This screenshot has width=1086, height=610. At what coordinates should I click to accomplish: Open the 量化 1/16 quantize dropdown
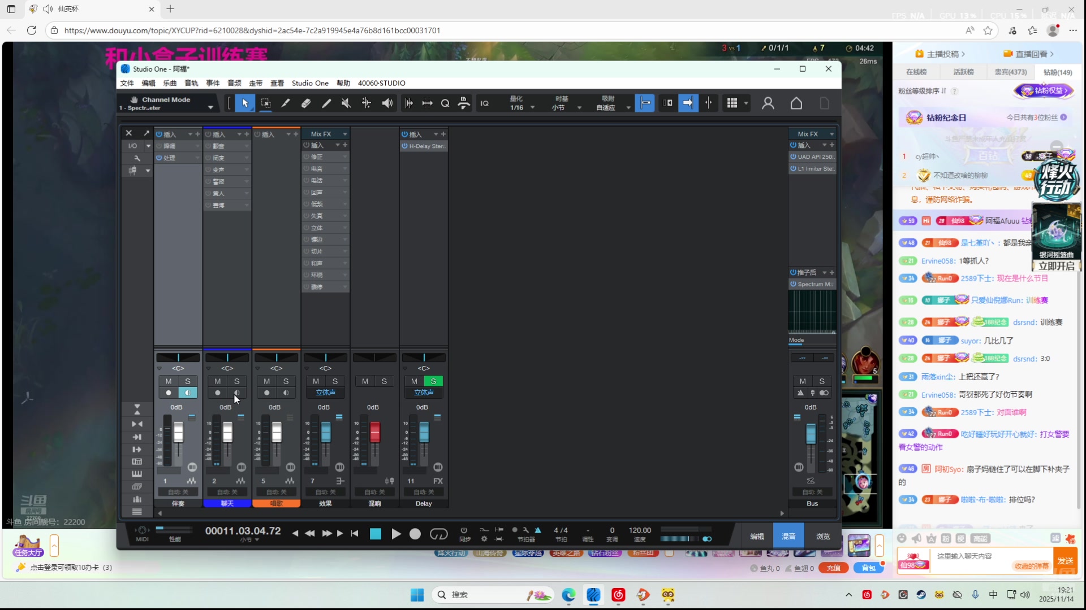pos(532,107)
